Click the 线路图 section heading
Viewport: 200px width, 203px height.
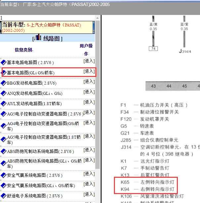51,38
